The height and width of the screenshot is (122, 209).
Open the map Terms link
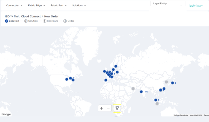click(206, 115)
